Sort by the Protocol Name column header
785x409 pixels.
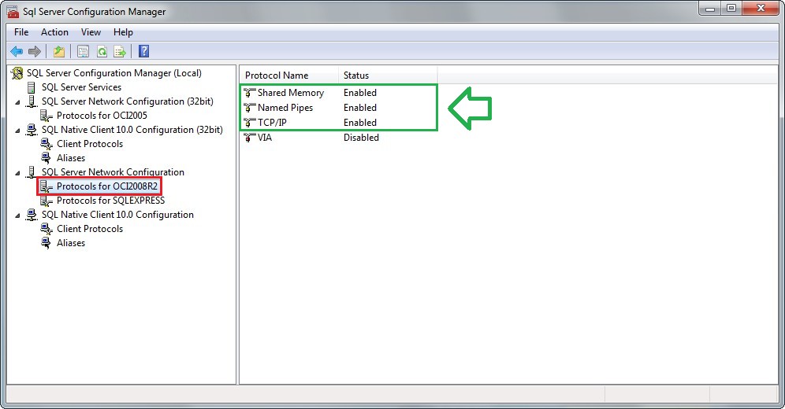click(x=289, y=76)
